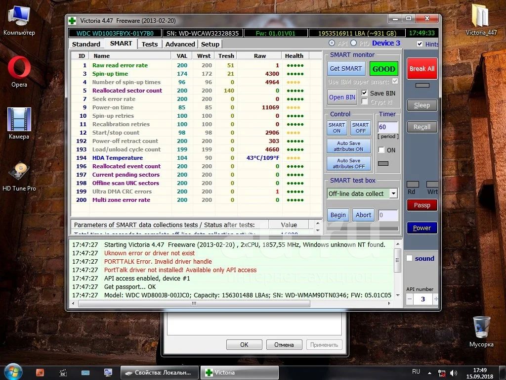Click the monitor icon in taskbar
This screenshot has width=506, height=380.
pos(108,373)
